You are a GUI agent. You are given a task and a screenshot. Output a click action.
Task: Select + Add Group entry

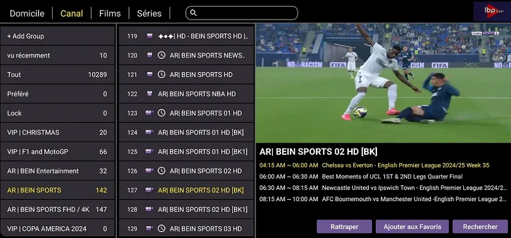click(x=57, y=36)
